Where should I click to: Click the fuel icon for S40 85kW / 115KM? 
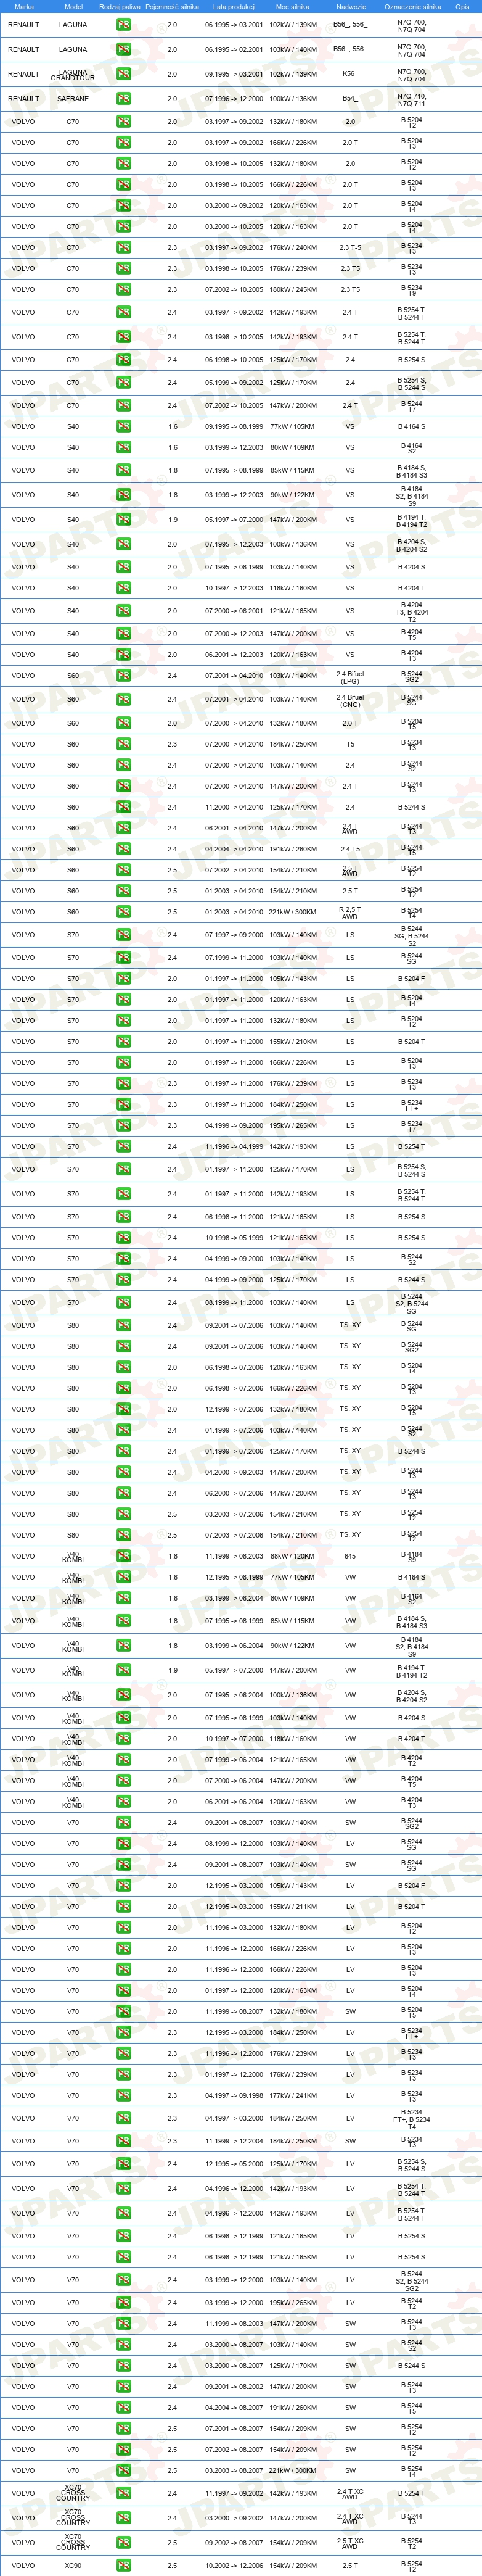[x=123, y=470]
